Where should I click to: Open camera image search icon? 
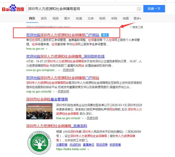pos(139,9)
